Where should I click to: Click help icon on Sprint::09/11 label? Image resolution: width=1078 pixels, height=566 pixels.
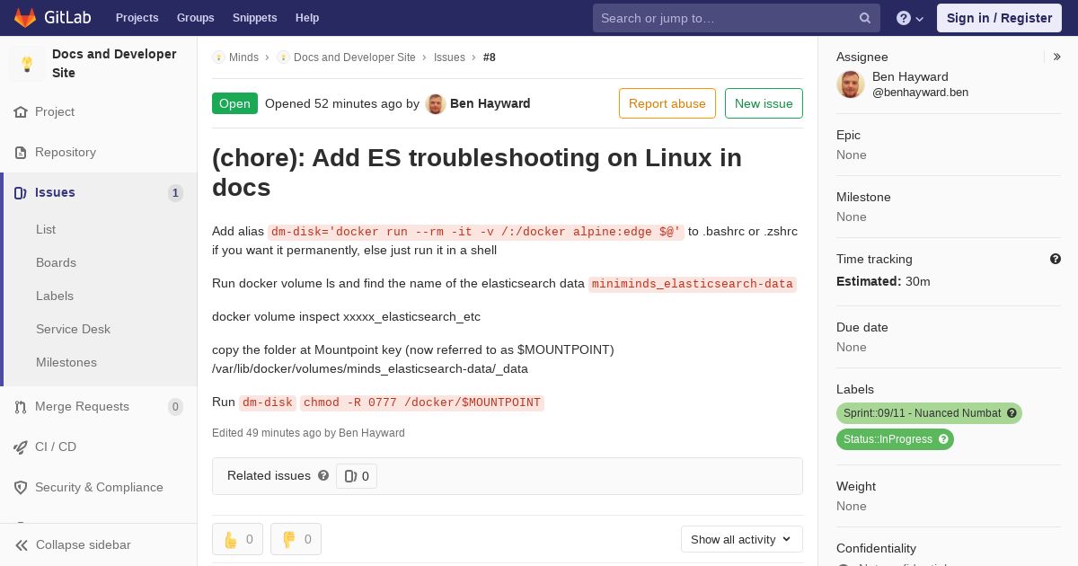(1012, 413)
